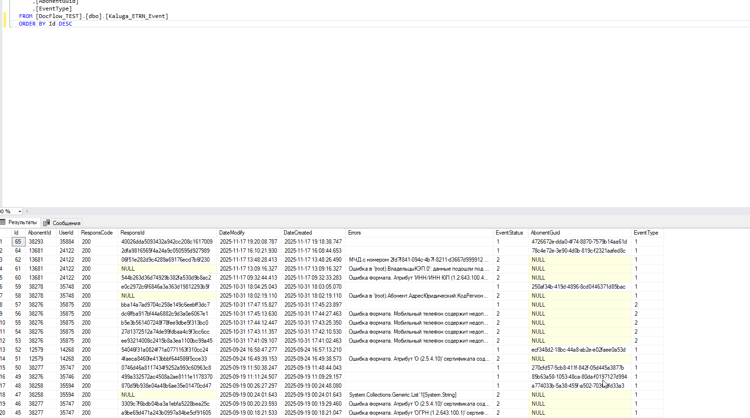Click the editor horizontal scroll left arrow

pyautogui.click(x=27, y=211)
